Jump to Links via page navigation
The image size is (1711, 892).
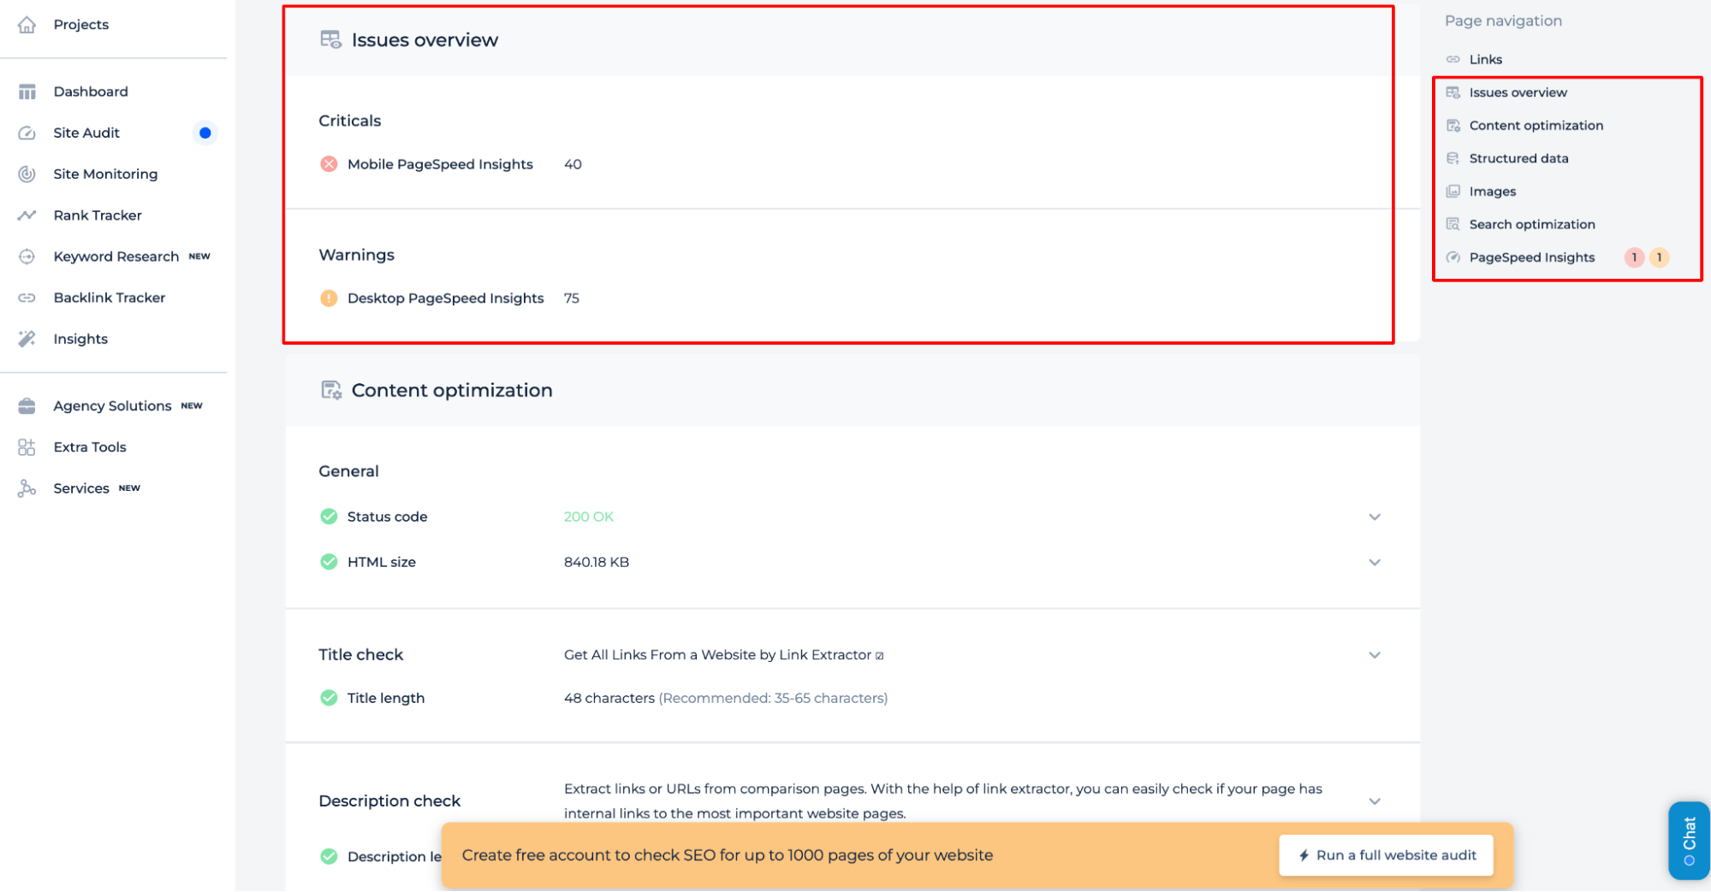[x=1486, y=60]
